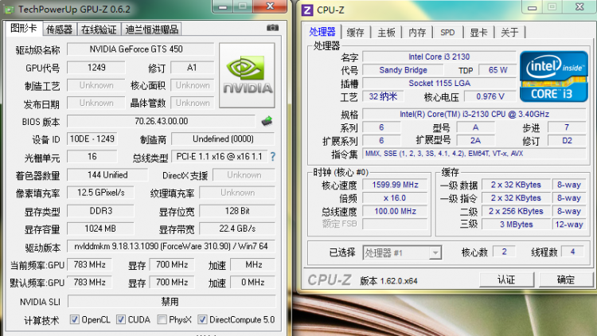This screenshot has height=336, width=597.
Task: Click the 32 纳米 process value
Action: [383, 96]
